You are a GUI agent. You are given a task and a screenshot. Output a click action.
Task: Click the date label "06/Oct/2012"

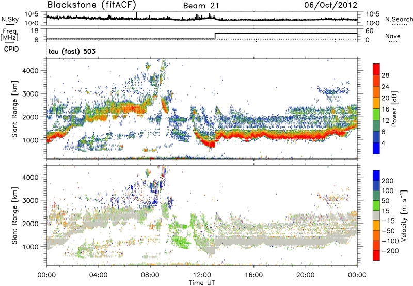[x=331, y=5]
